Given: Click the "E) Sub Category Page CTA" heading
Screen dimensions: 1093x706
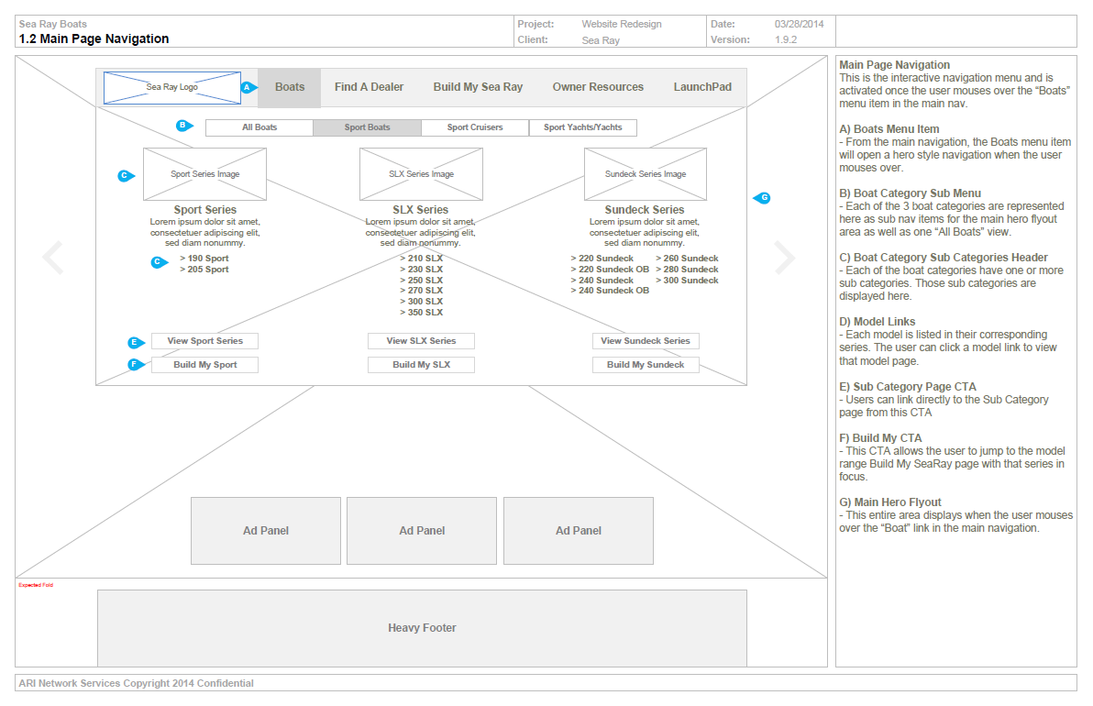Looking at the screenshot, I should (x=908, y=387).
